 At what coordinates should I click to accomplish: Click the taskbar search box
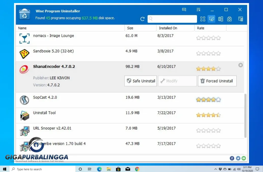[x=43, y=169]
